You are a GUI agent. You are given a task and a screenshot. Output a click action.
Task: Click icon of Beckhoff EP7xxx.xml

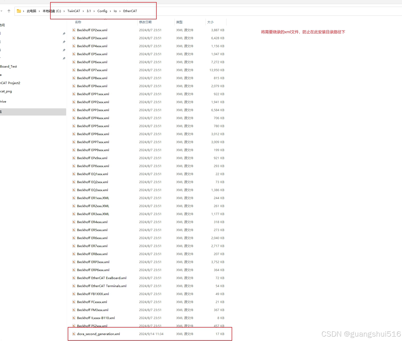pyautogui.click(x=74, y=70)
